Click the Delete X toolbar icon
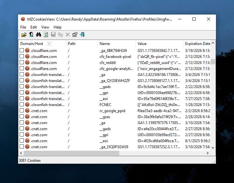Viewport: 234px width, 183px height. 68,35
